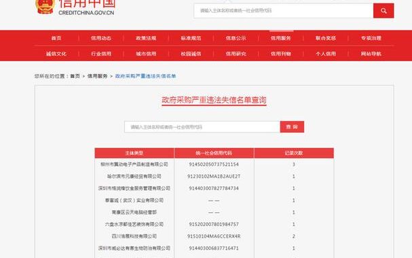Click record count 3 in the 柳州市 row
The image size is (412, 258).
coord(294,164)
